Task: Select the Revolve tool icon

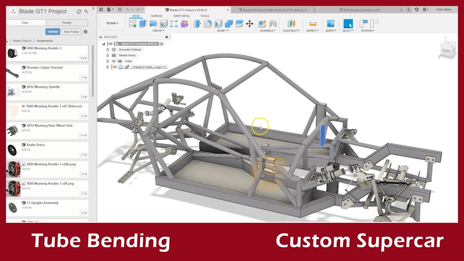Action: (153, 24)
